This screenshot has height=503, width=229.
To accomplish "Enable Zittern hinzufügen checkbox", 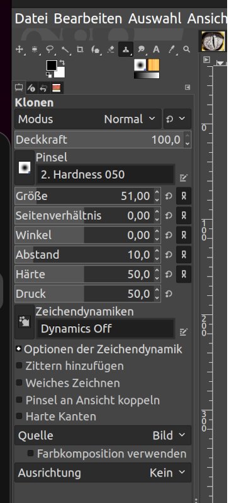I will tap(20, 365).
